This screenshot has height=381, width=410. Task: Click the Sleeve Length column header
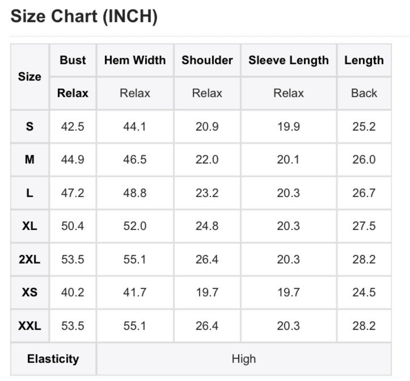click(x=289, y=60)
